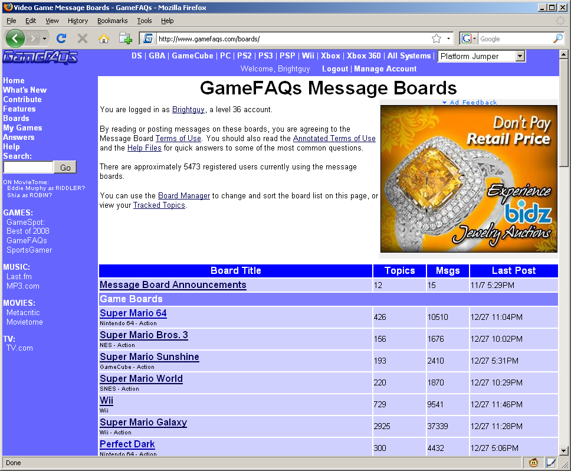Open the Help menu in the menu bar
The image size is (571, 471).
168,21
